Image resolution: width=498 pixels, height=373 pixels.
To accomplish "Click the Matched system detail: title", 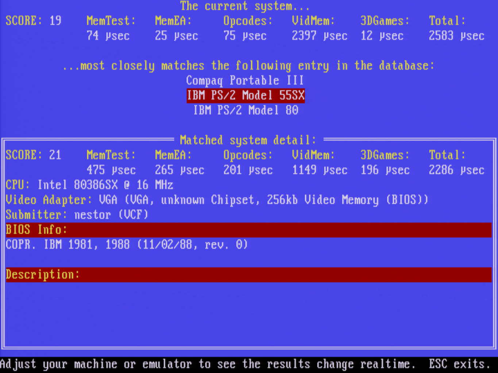I will [248, 140].
